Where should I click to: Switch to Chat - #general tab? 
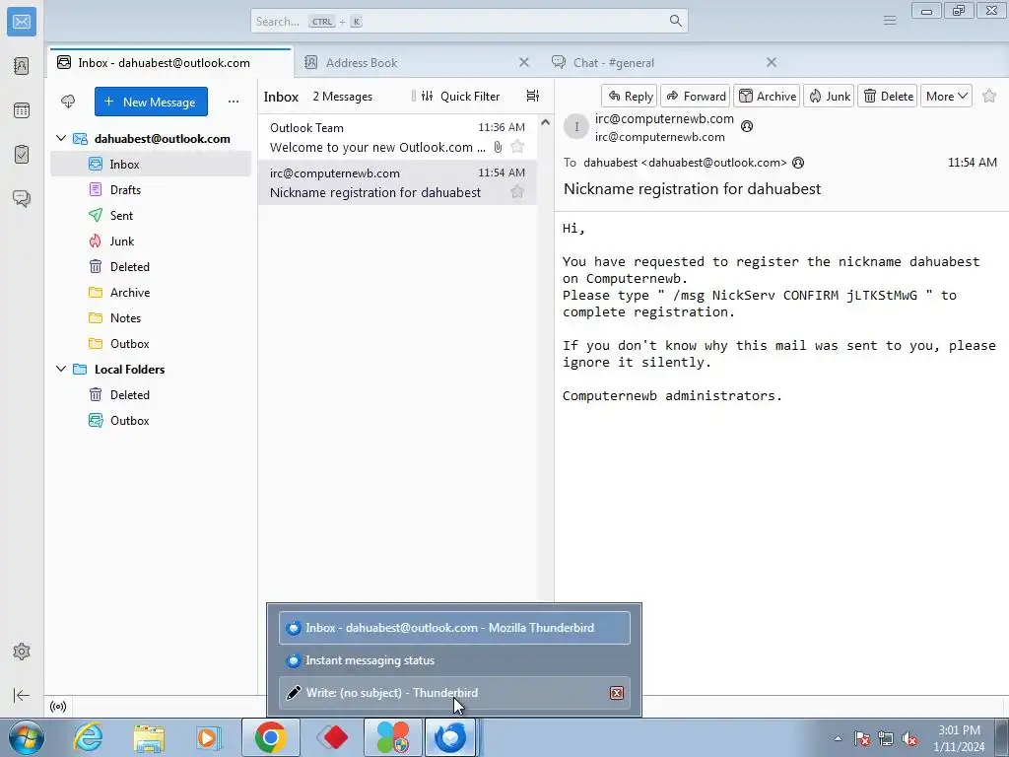(x=613, y=62)
